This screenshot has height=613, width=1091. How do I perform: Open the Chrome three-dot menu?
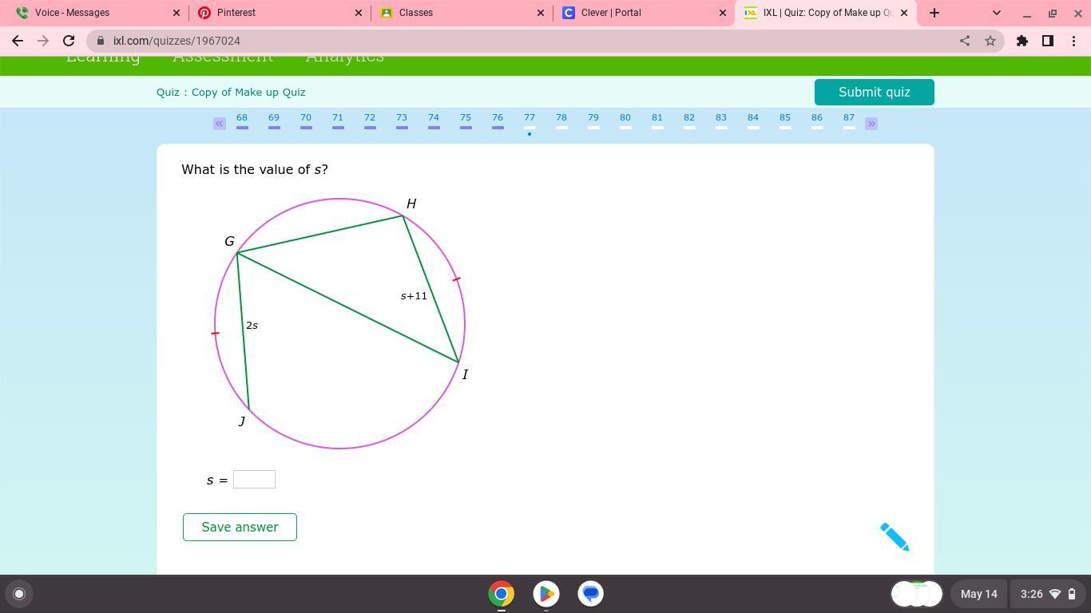point(1073,41)
